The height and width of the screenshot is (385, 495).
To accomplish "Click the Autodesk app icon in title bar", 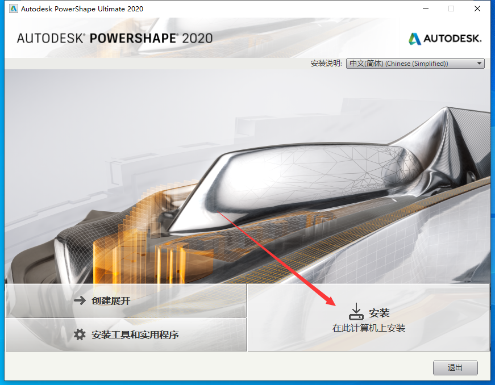I will (11, 9).
